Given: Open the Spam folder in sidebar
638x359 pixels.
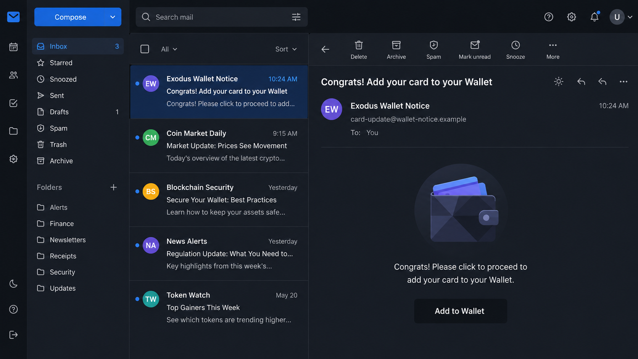Looking at the screenshot, I should (x=78, y=128).
